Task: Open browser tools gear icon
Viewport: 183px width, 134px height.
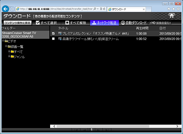Action: click(178, 9)
